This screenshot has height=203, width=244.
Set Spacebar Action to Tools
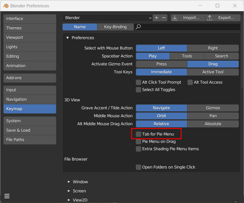pos(187,56)
